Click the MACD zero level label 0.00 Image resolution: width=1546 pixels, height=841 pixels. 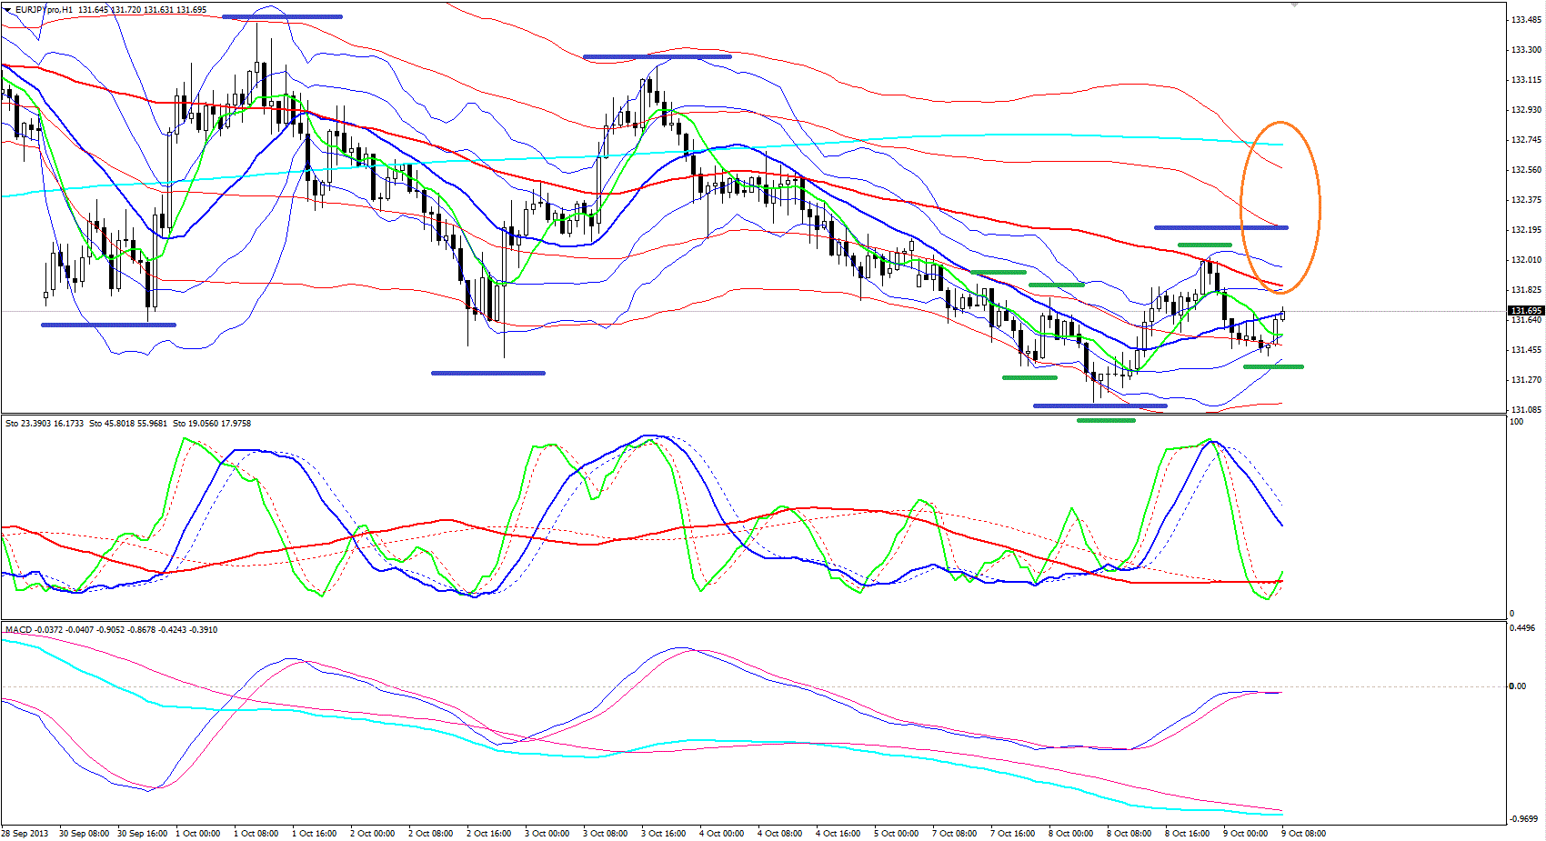1518,686
